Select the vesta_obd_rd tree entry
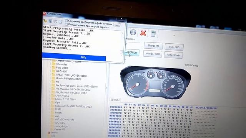 (x=61, y=126)
